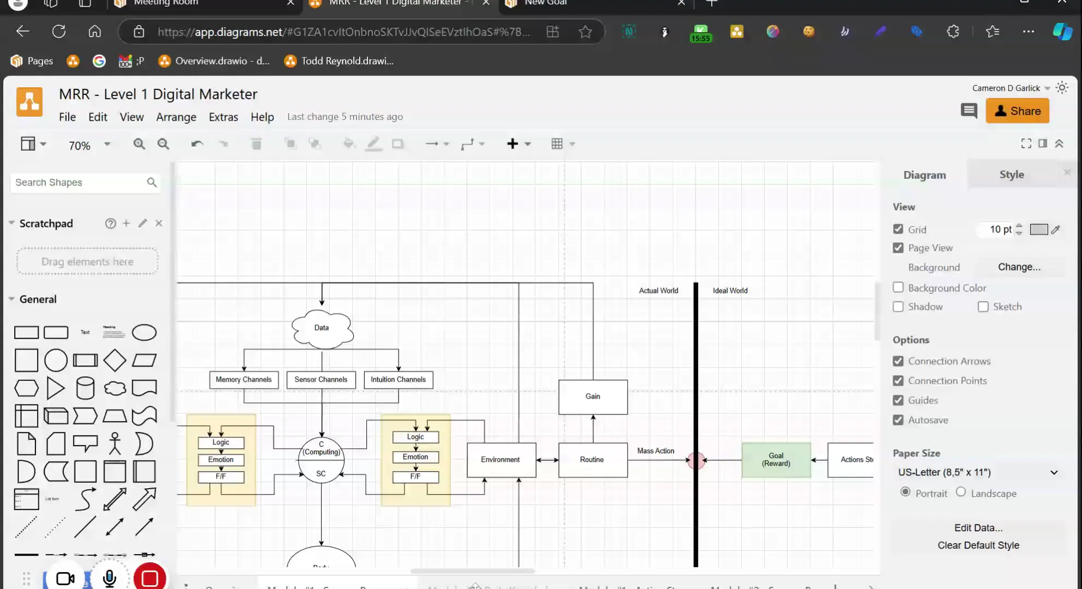The image size is (1082, 589).
Task: Open the Arrange menu
Action: click(x=176, y=117)
